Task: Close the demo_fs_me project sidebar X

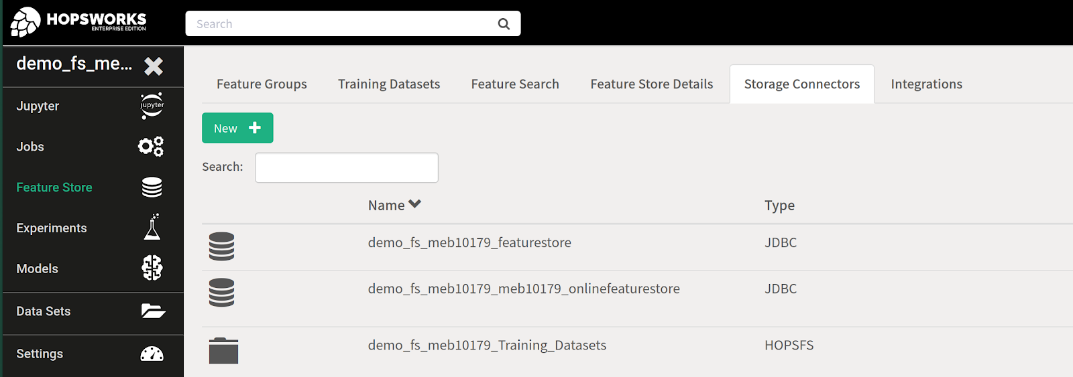Action: click(x=154, y=66)
